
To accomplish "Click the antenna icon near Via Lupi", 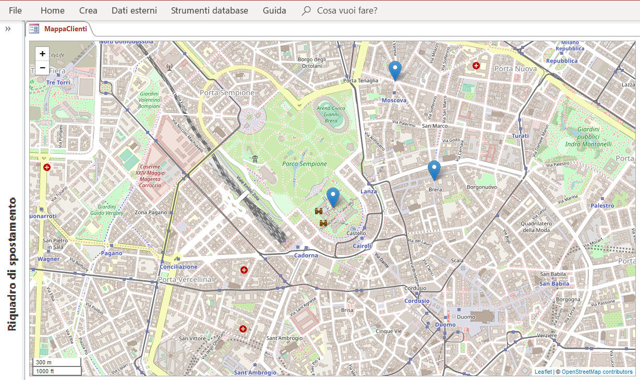I will tap(168, 67).
